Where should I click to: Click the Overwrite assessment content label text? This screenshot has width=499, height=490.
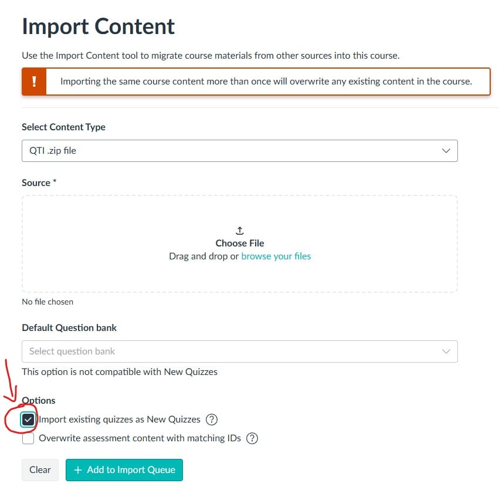[140, 438]
